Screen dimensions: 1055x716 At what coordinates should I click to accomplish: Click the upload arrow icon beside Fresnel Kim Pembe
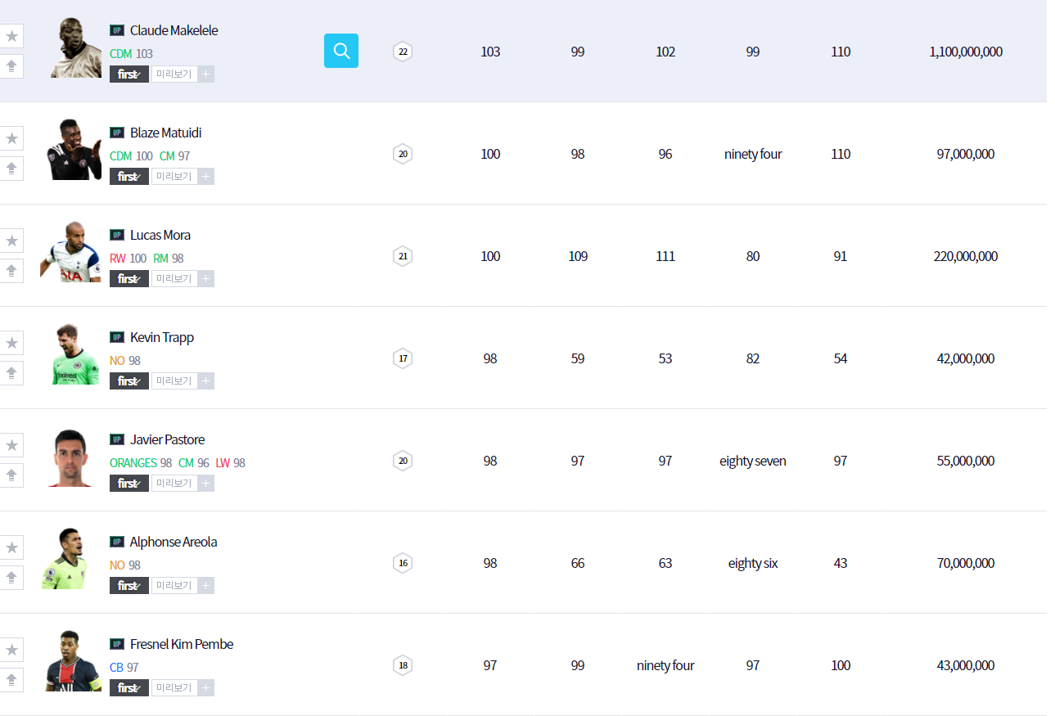click(x=11, y=680)
